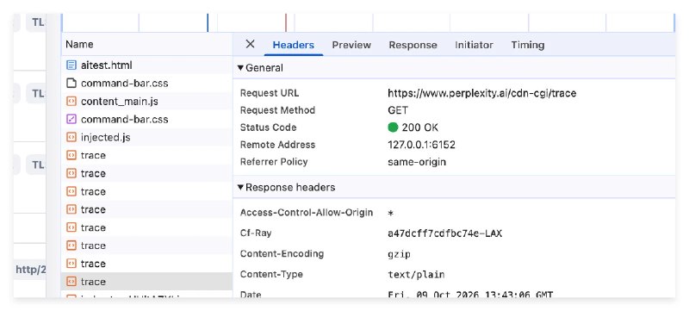Click the Referrer Policy label

274,162
